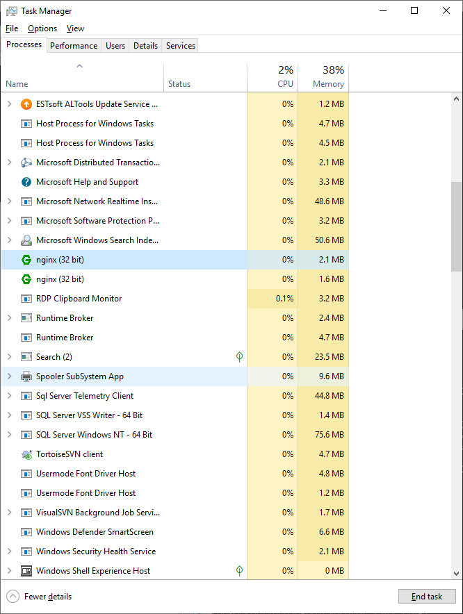Click the 50.6 MB memory value

(x=330, y=240)
